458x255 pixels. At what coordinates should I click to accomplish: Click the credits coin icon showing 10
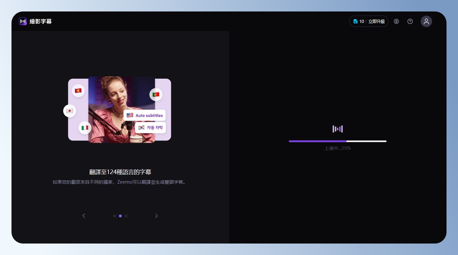pos(355,21)
